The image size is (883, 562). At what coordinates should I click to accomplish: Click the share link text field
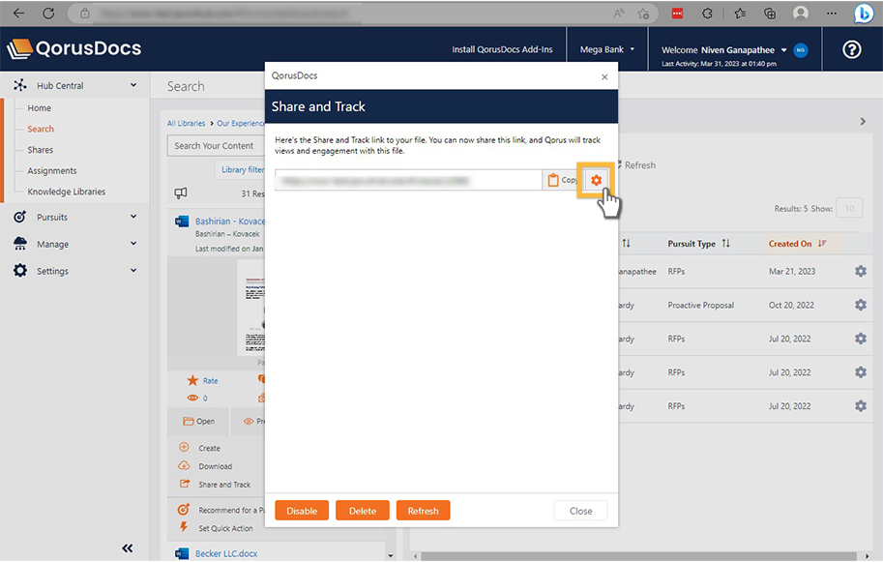click(407, 180)
